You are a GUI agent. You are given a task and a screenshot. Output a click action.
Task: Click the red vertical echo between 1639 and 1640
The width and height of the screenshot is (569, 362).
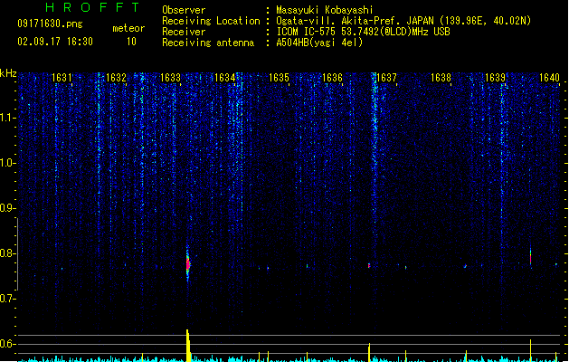pyautogui.click(x=530, y=257)
